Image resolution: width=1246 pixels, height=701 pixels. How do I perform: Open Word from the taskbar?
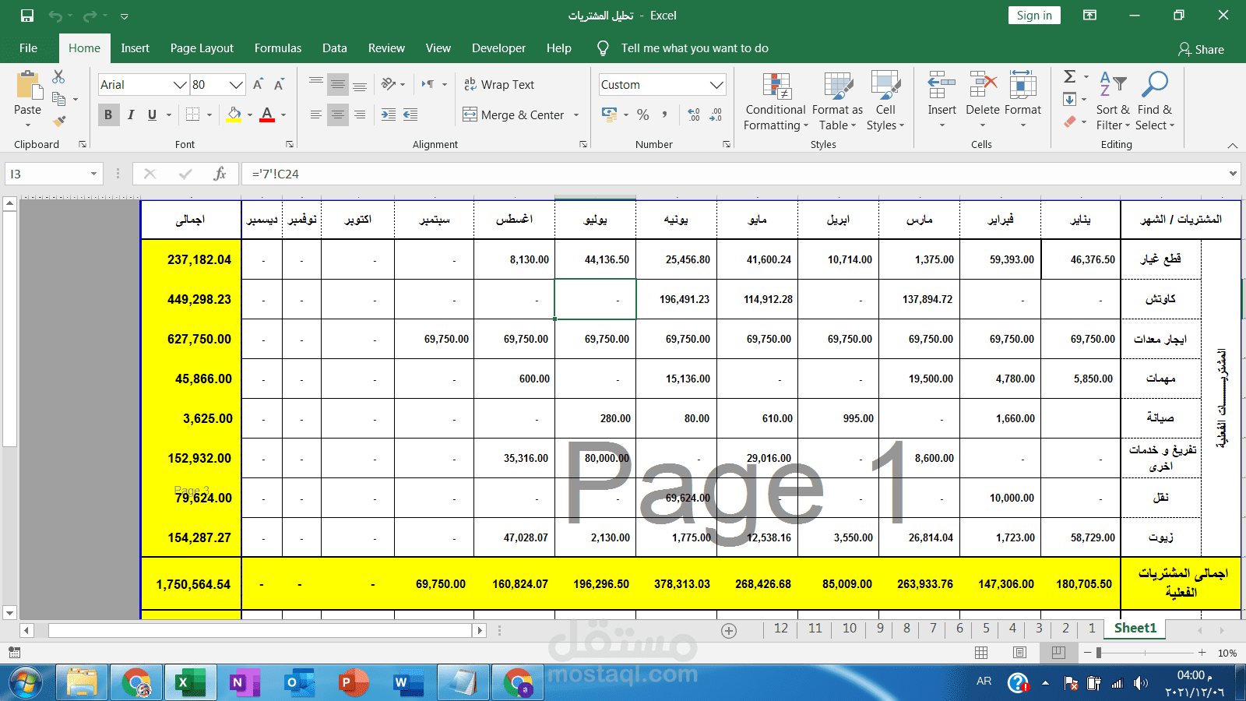point(408,683)
